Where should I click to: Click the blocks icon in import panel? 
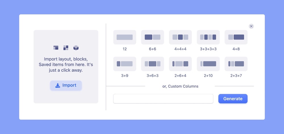[66, 48]
